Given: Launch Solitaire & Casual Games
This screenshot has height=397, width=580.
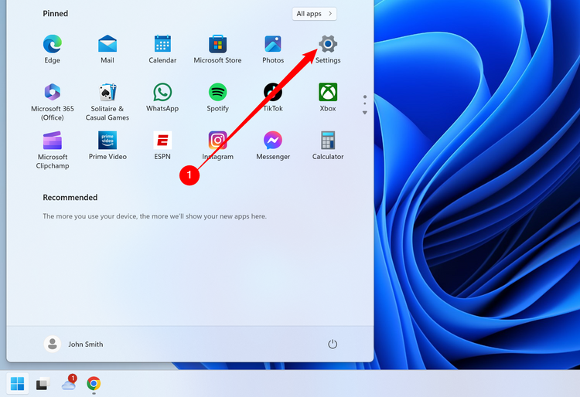Looking at the screenshot, I should click(107, 102).
